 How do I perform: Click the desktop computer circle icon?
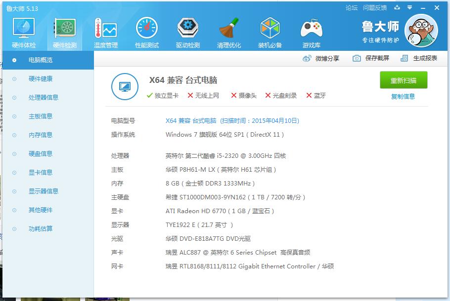125,86
